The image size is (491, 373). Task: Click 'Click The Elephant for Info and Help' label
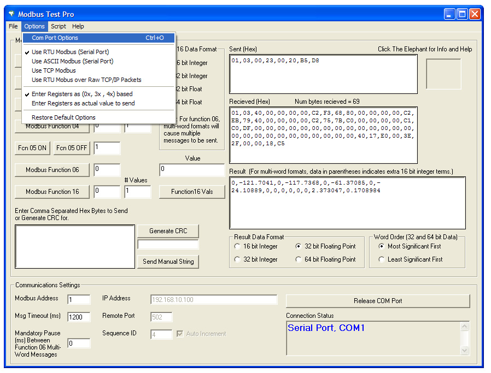coord(425,49)
